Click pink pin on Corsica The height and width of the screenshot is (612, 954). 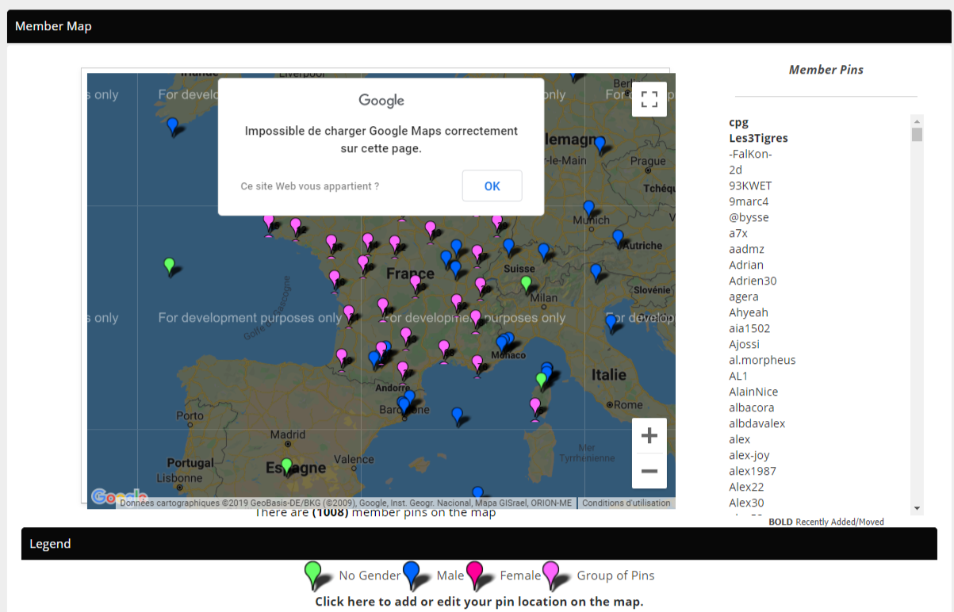click(535, 407)
